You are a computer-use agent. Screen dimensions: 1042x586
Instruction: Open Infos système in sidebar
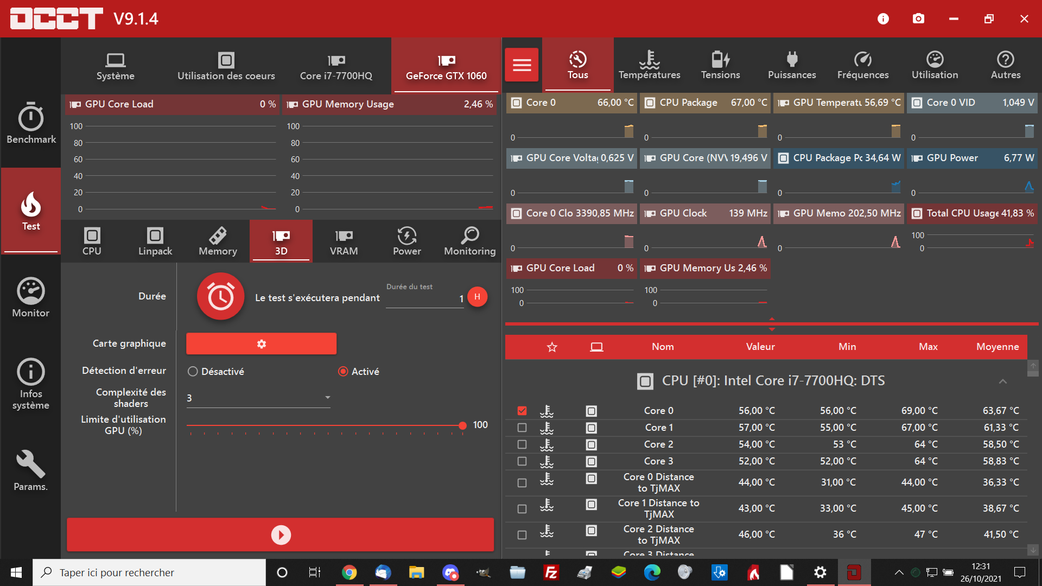[x=31, y=384]
